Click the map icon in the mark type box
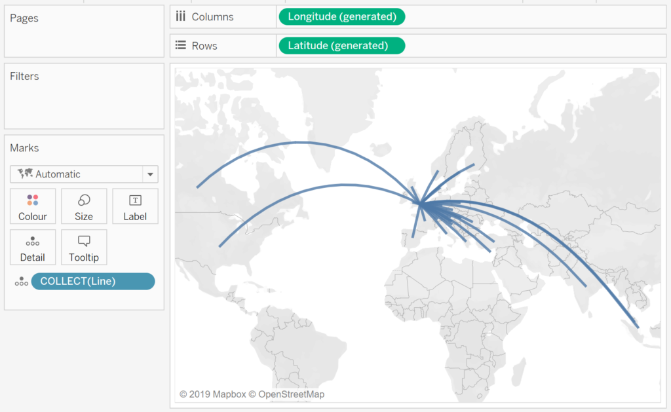The width and height of the screenshot is (671, 412). [25, 174]
